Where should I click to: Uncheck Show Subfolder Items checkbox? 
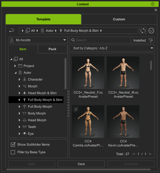tap(13, 145)
